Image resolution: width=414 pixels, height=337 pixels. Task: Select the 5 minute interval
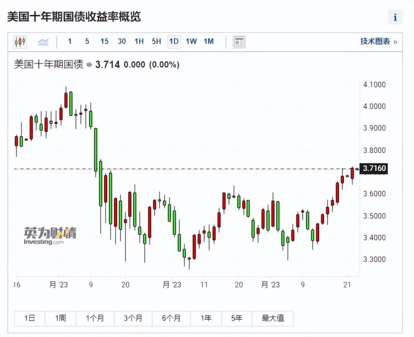(x=87, y=41)
